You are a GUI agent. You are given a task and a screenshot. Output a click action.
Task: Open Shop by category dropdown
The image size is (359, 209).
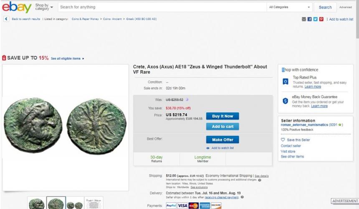click(44, 7)
